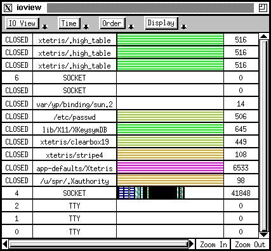The height and width of the screenshot is (251, 271).
Task: Open the X window menu icon
Action: coord(8,8)
